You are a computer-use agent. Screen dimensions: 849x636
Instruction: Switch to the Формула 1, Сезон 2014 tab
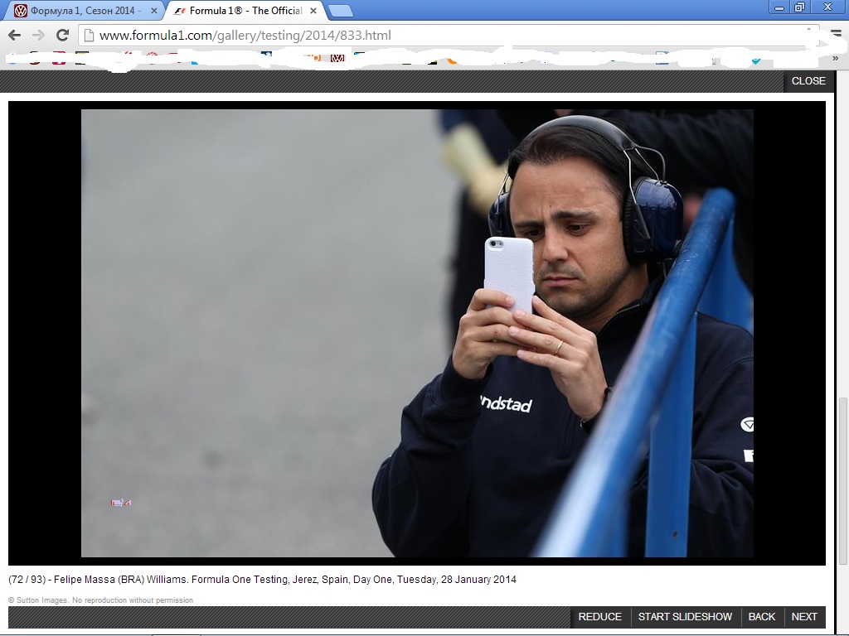tap(83, 11)
